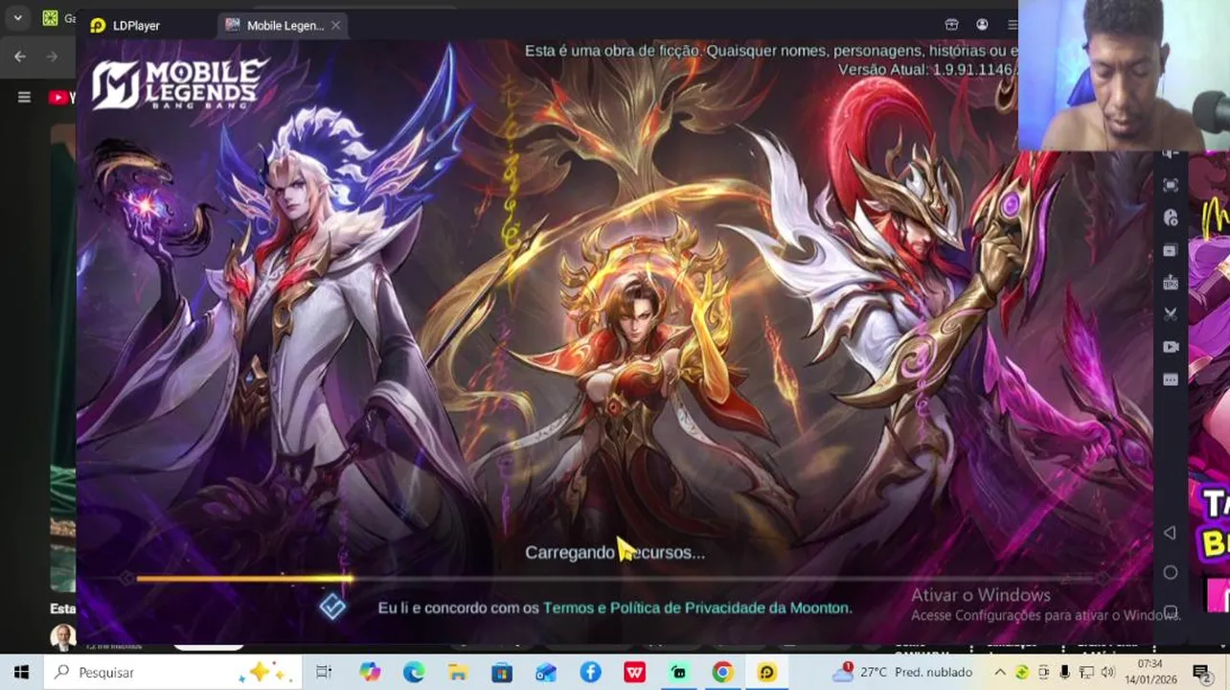Click the browser forward arrow
Image resolution: width=1230 pixels, height=690 pixels.
[52, 57]
